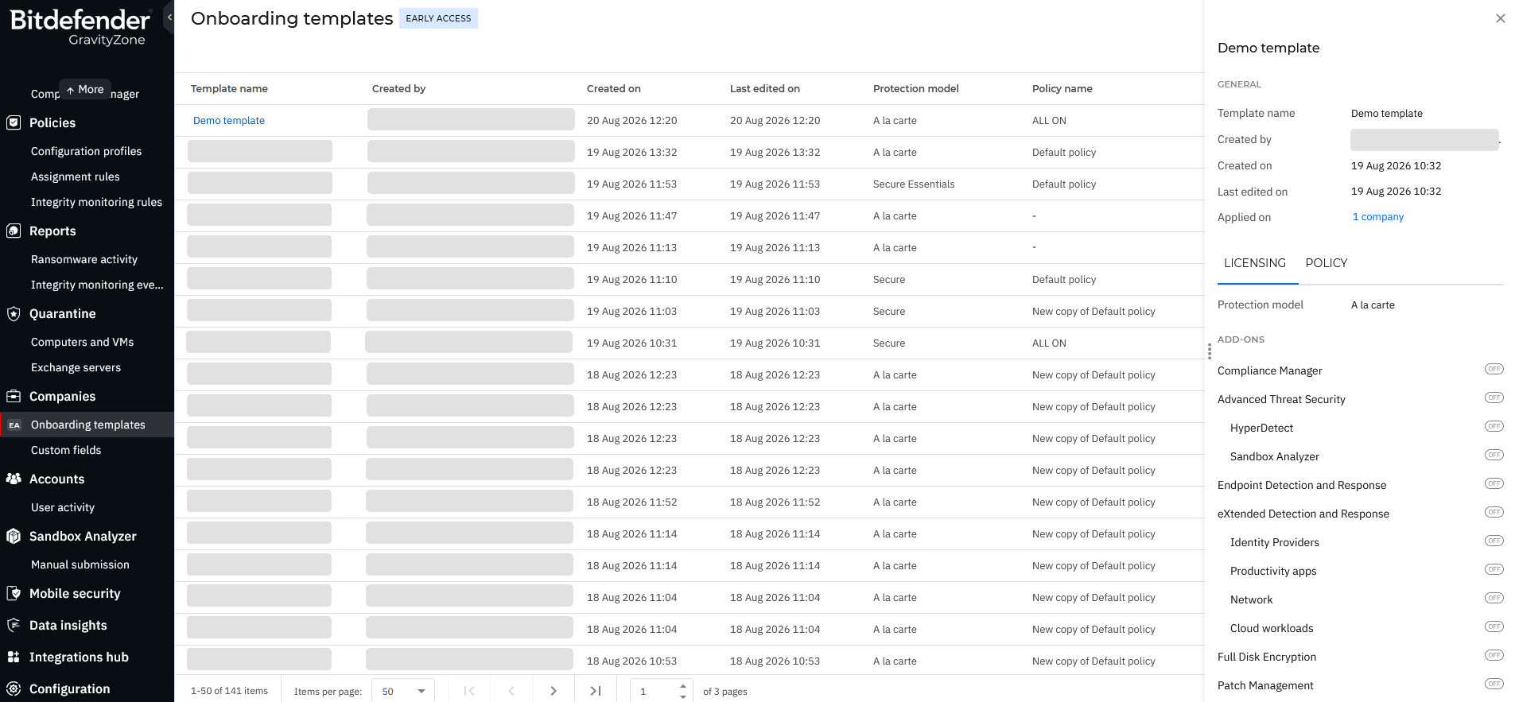Click the 19 Aug 2026 10:31 created-on cell

[x=632, y=343]
